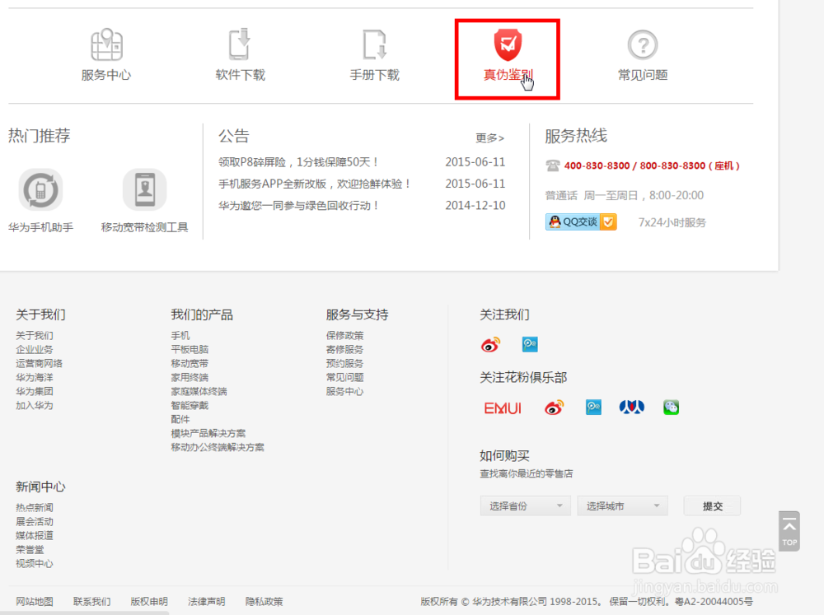This screenshot has height=615, width=824.
Task: Click the 真伪鉴别 red shield icon
Action: [508, 44]
